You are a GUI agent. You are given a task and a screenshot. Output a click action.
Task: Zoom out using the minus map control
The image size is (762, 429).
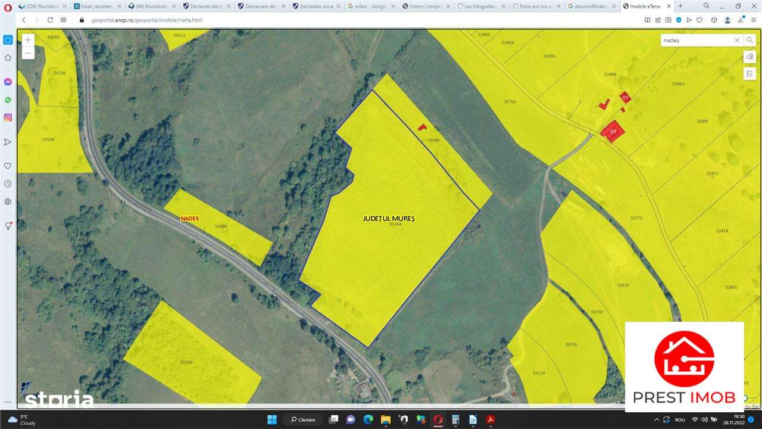(x=27, y=52)
